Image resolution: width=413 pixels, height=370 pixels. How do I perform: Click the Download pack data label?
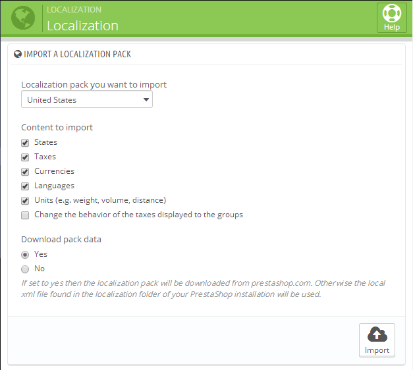pos(61,240)
